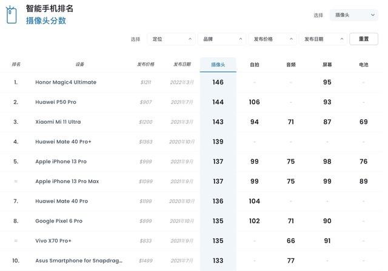Open Huawei Mate 40 Pro device link
Viewport: 388px width, 271px height.
62,201
